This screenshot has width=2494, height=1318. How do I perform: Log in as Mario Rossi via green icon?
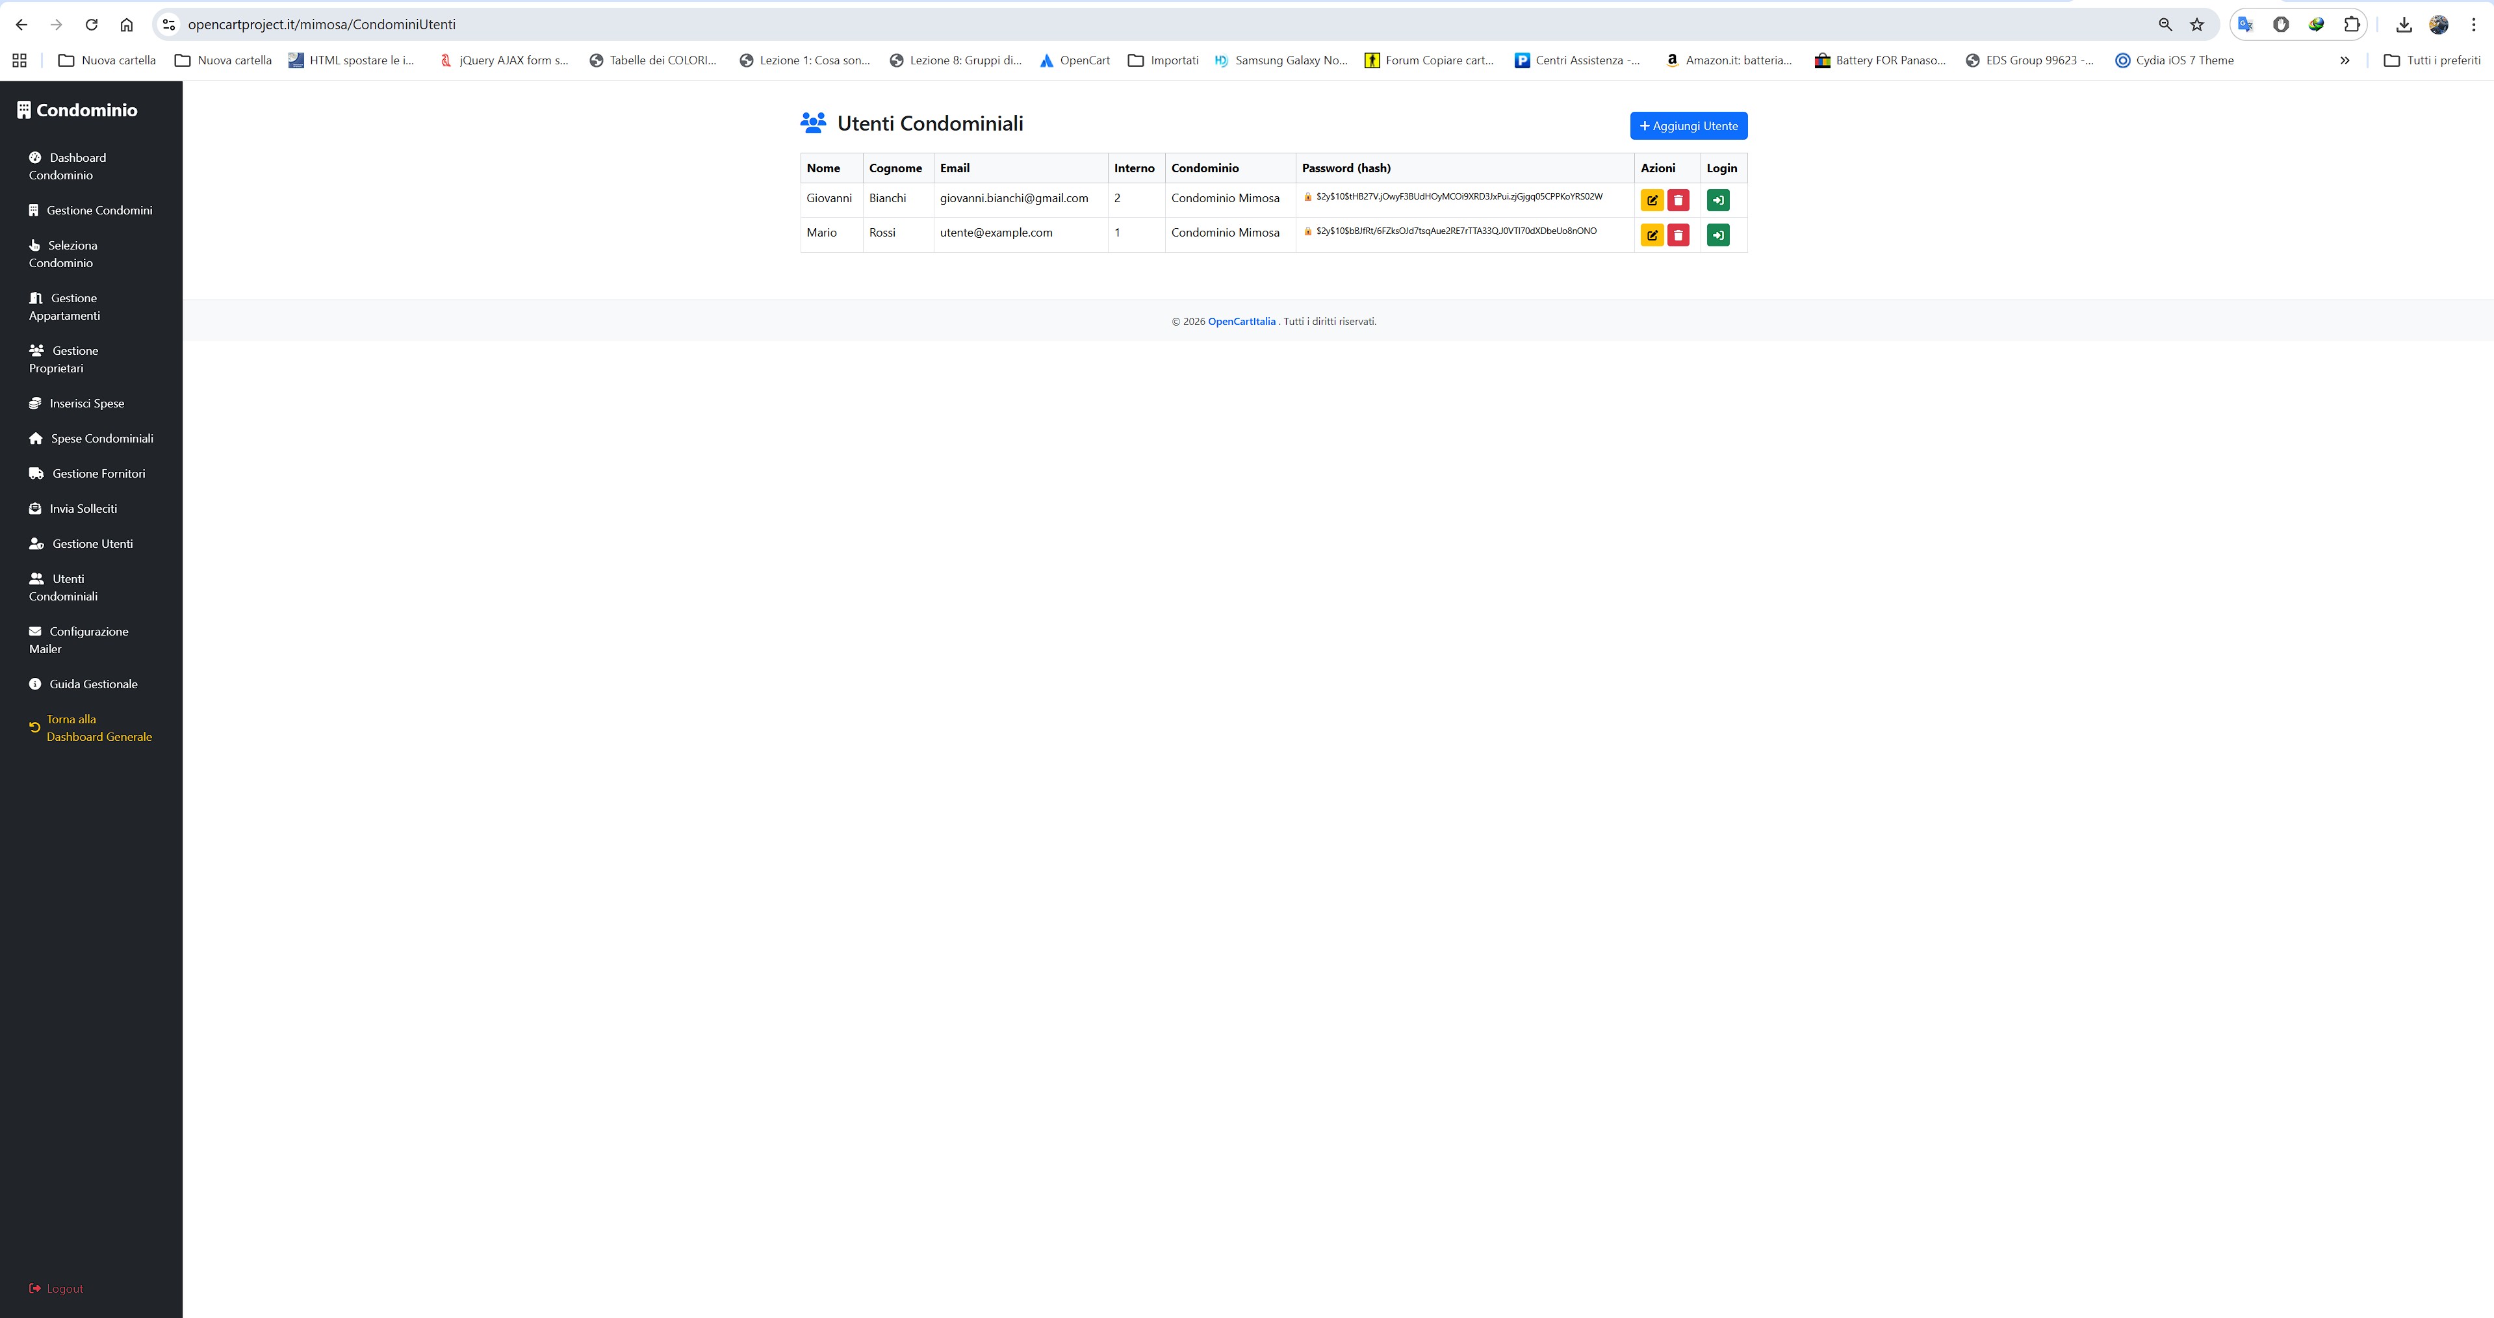1717,235
